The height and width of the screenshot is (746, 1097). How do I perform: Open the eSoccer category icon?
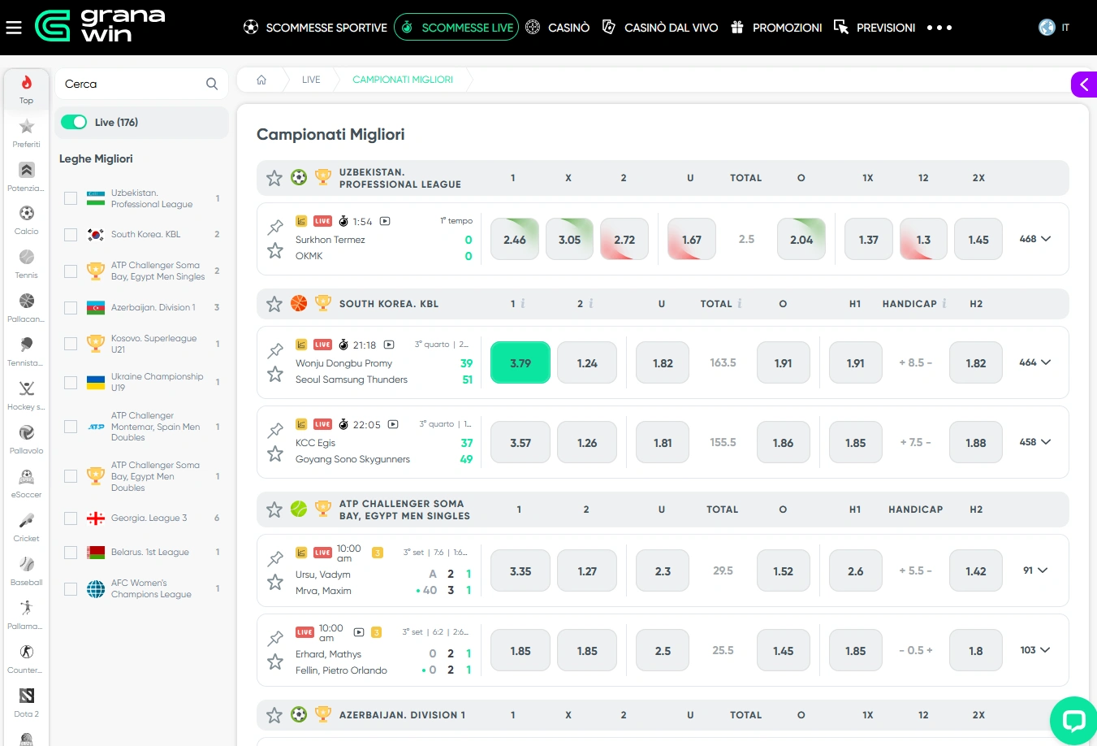(27, 483)
